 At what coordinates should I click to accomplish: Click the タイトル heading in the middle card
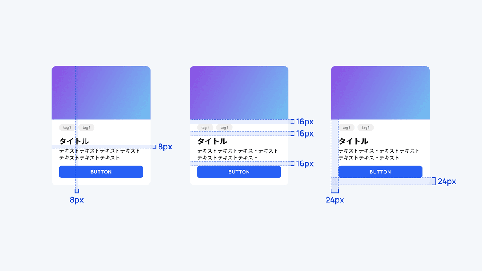pos(212,141)
